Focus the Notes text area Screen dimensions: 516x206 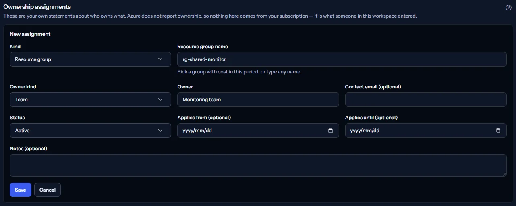[258, 165]
